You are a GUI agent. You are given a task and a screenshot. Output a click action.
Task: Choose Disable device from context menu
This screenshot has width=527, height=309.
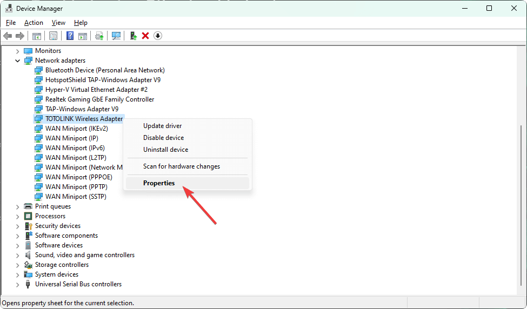pos(188,138)
